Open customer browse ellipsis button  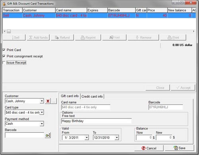click(54, 101)
